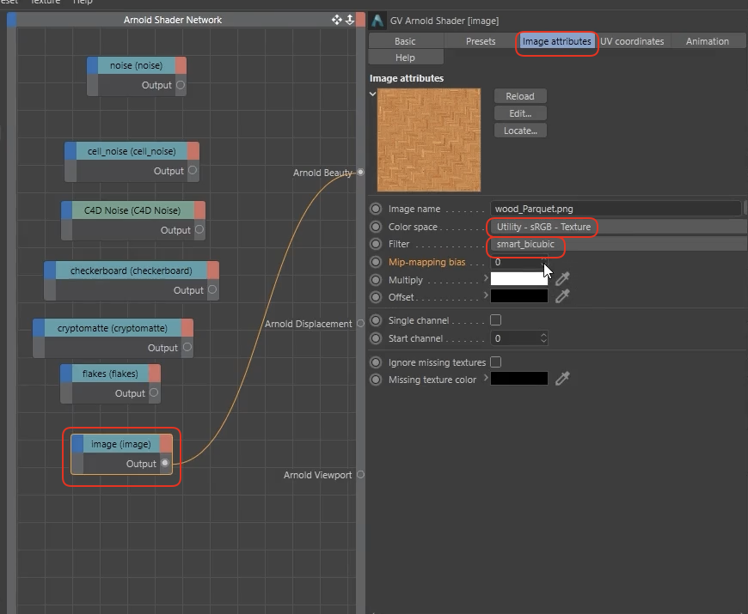This screenshot has width=748, height=614.
Task: Expand the Offset color arrow
Action: (x=486, y=295)
